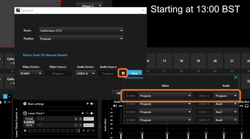Click the X icon below the logo placeholder
Screen dimensions: 250x139
(25, 131)
